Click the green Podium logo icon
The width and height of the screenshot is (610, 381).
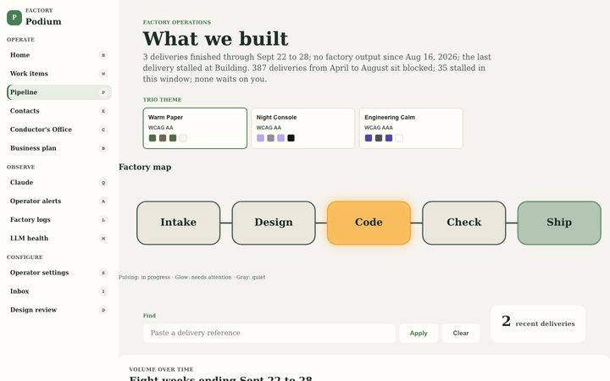pyautogui.click(x=14, y=18)
